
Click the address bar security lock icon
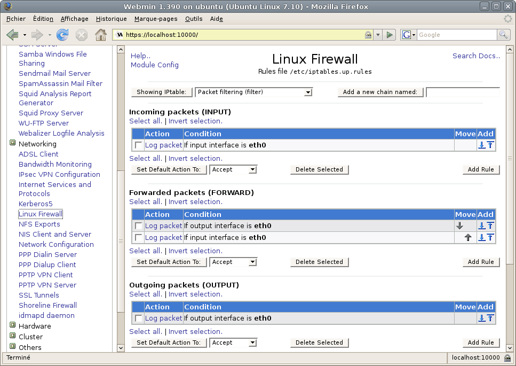[368, 35]
